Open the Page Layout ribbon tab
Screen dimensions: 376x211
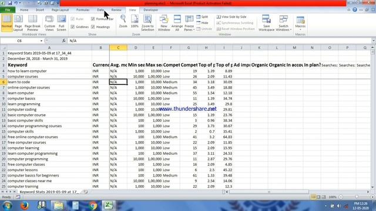[60, 10]
